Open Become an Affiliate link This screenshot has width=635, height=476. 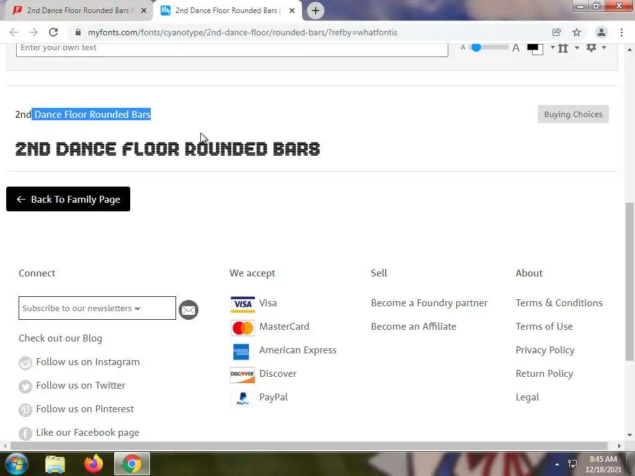(414, 327)
